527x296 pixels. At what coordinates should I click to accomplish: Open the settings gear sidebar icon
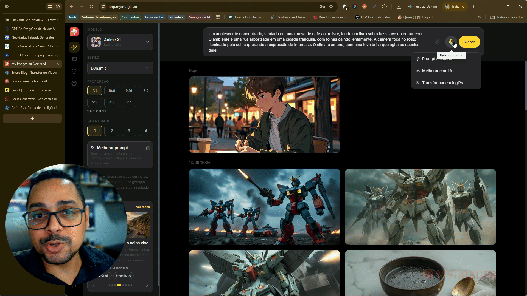pyautogui.click(x=74, y=83)
